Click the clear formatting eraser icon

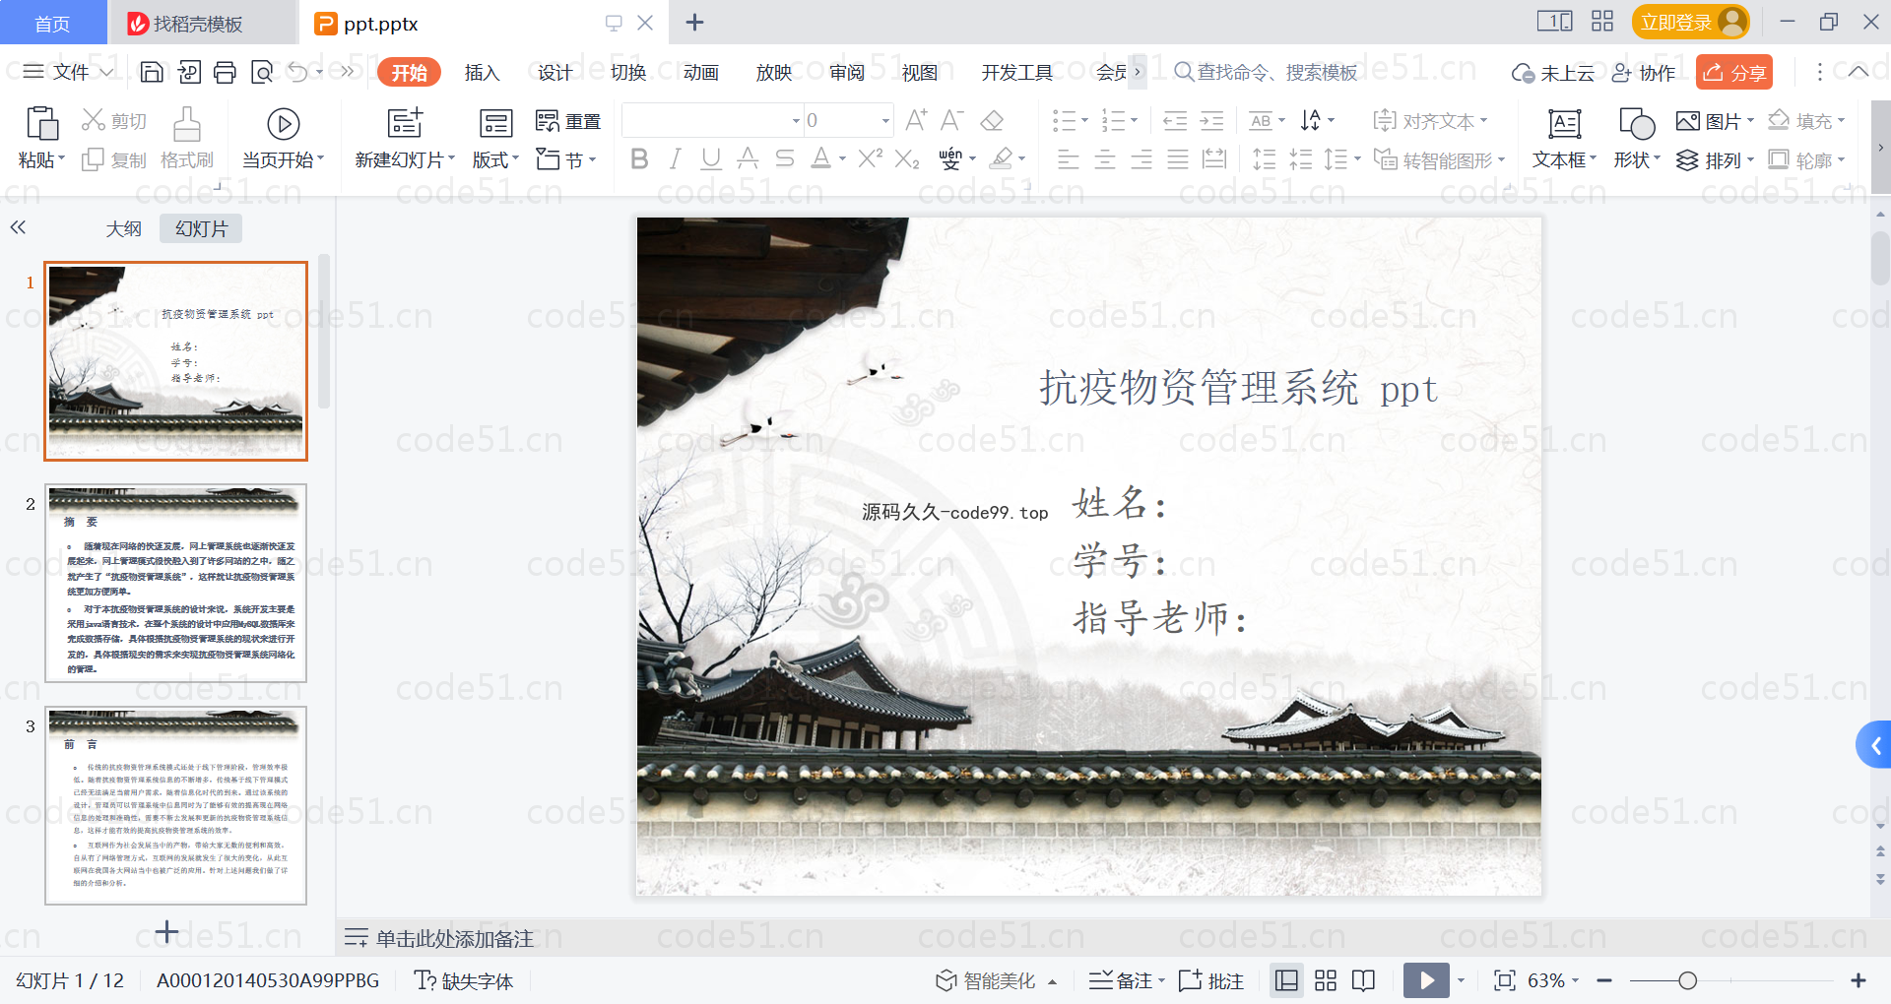[993, 121]
